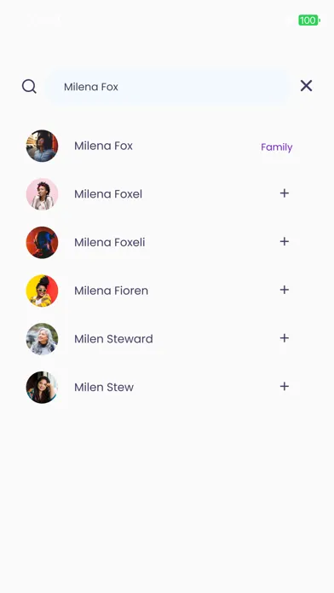Add Milen Steward with the plus icon

(x=284, y=337)
